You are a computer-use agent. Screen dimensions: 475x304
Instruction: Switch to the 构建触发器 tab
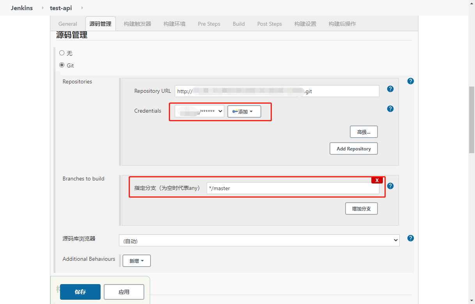(x=137, y=24)
